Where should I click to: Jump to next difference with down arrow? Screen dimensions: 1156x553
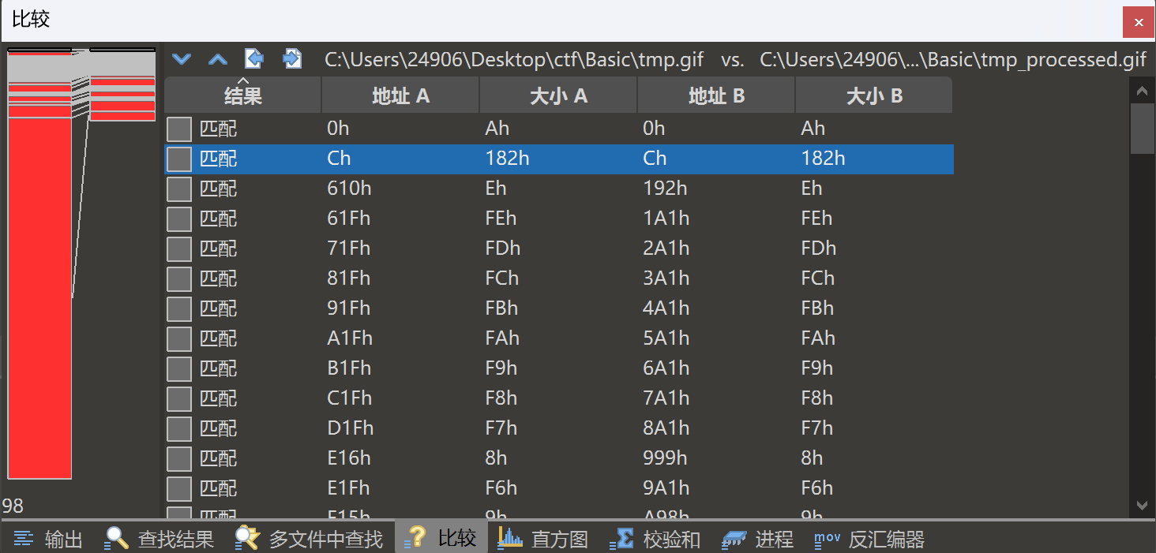[x=182, y=59]
